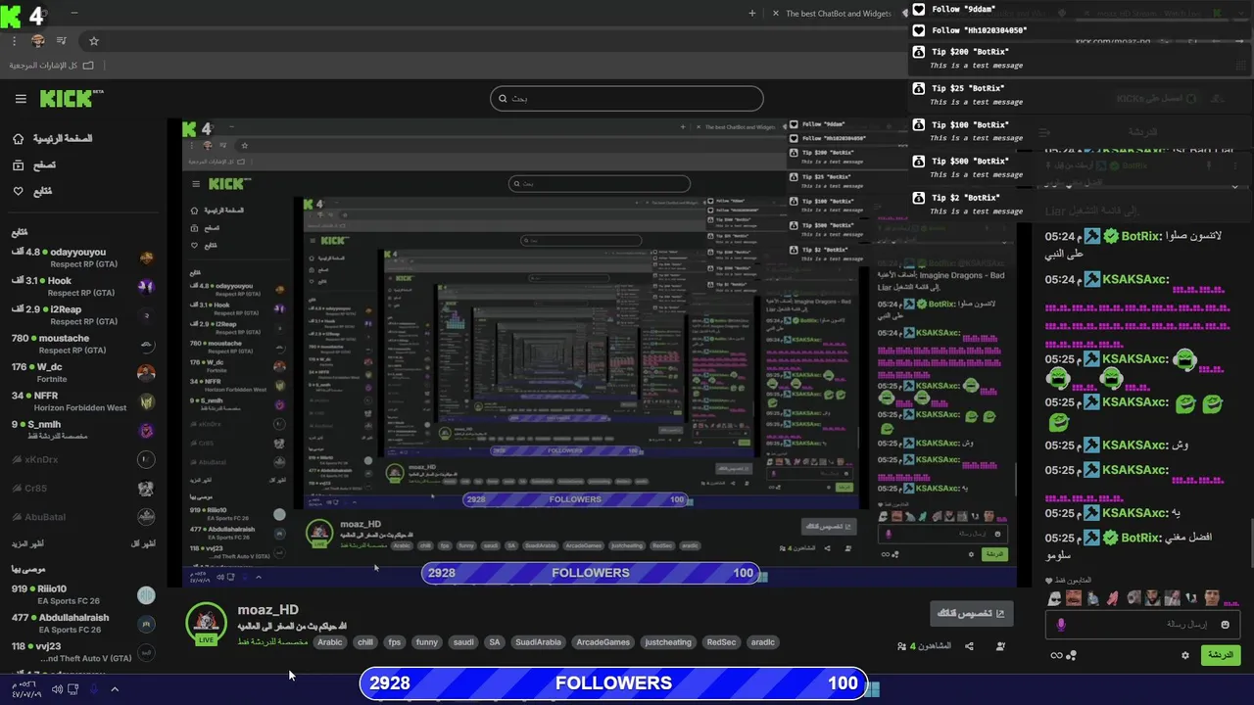
Task: Click the infinity icon below the chat input
Action: coord(1056,656)
